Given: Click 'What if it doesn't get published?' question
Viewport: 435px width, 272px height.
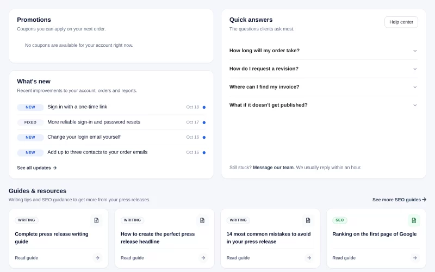Looking at the screenshot, I should [x=268, y=105].
